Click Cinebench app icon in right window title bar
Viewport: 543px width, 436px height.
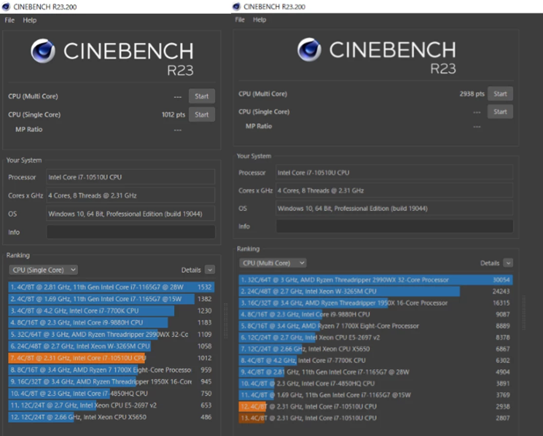[x=236, y=6]
